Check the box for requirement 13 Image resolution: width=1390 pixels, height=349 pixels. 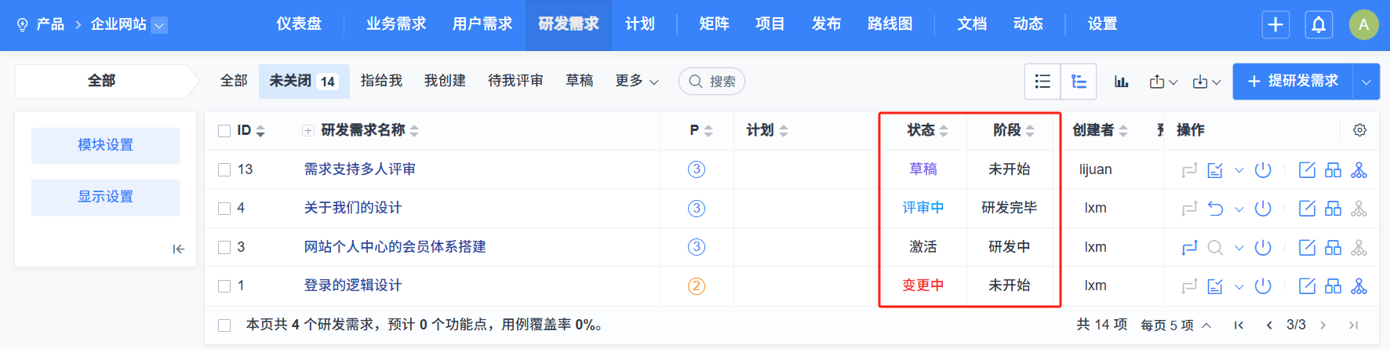point(224,170)
